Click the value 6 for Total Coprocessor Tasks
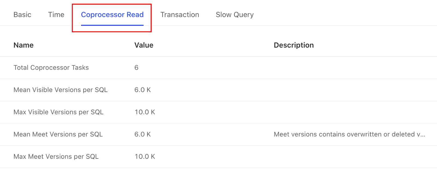Image resolution: width=437 pixels, height=182 pixels. pos(136,67)
